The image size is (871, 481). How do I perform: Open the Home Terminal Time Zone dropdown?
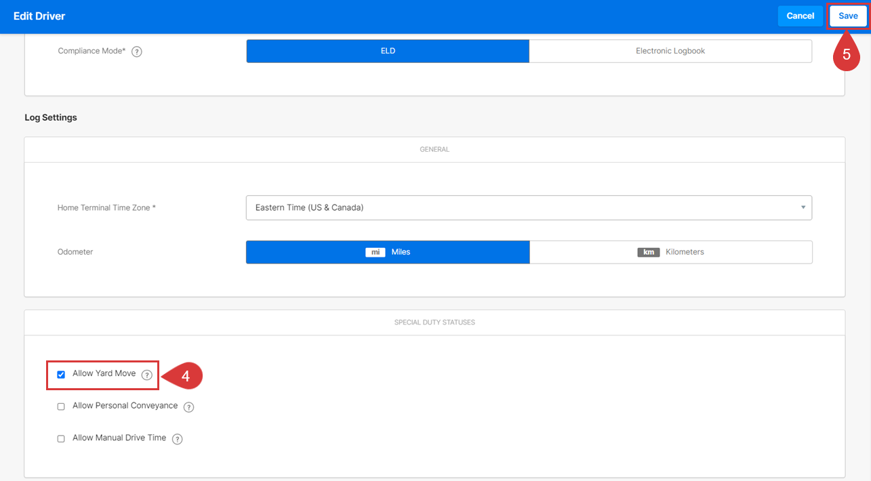pos(529,208)
